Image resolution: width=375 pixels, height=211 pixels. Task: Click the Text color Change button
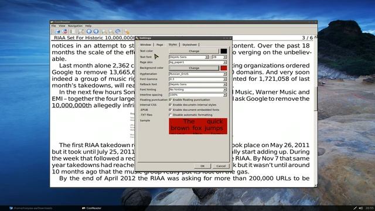pos(194,51)
